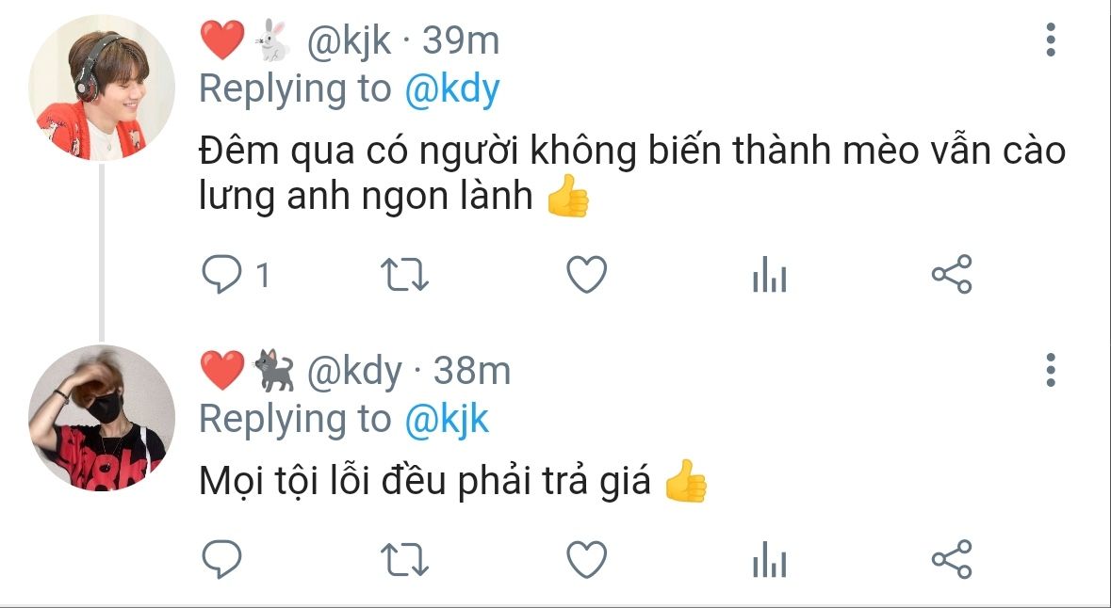Like the tweet from @kjk
This screenshot has width=1111, height=608.
[587, 274]
